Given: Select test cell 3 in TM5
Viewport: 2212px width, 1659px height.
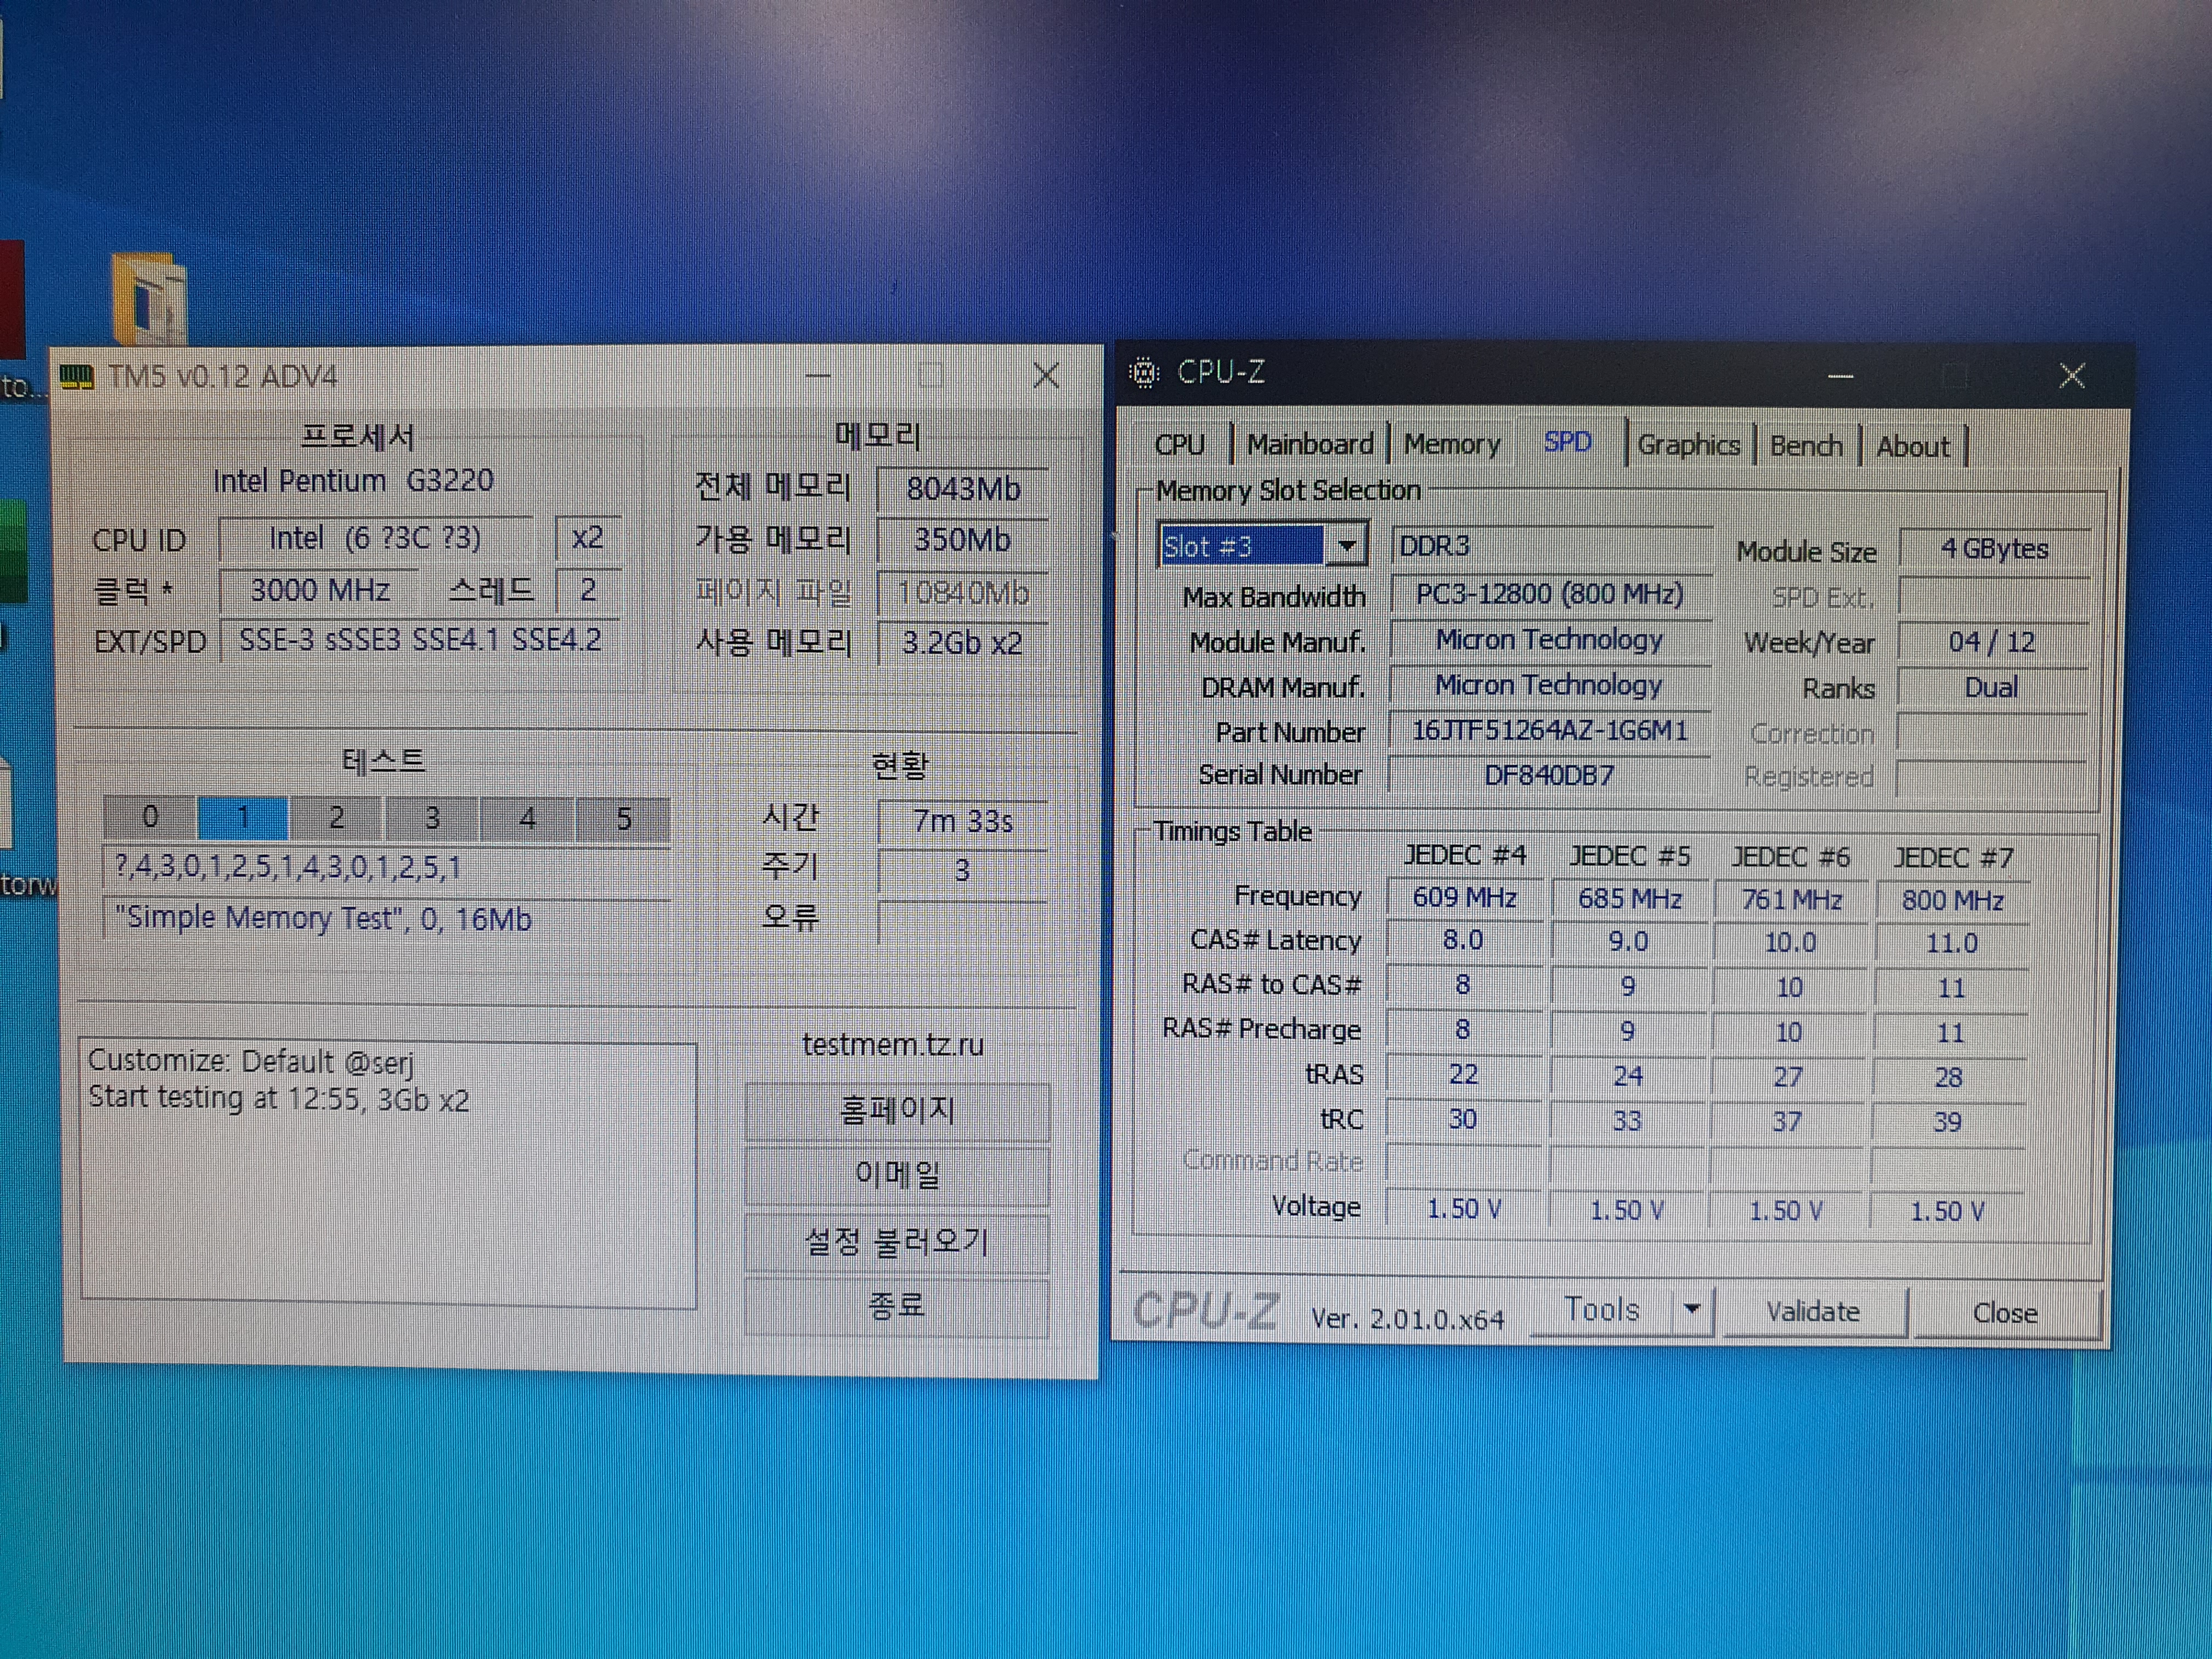Looking at the screenshot, I should pos(432,818).
